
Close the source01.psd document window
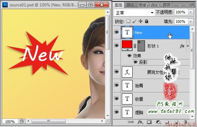point(102,5)
